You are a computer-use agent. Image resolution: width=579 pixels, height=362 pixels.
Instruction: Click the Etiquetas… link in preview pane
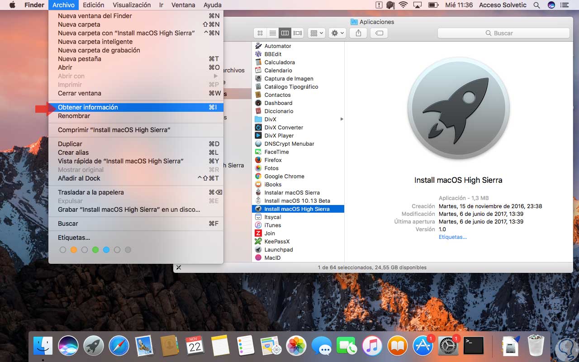pyautogui.click(x=453, y=237)
